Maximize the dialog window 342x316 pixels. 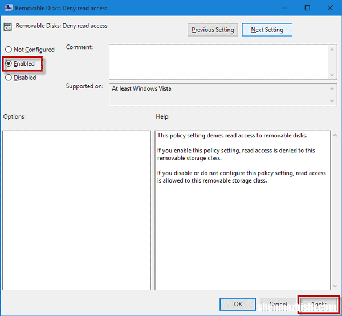tap(307, 8)
